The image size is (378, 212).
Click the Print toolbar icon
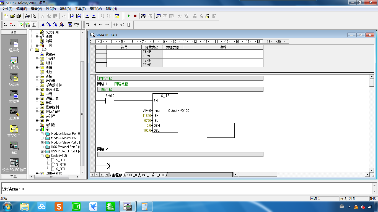pos(27,16)
